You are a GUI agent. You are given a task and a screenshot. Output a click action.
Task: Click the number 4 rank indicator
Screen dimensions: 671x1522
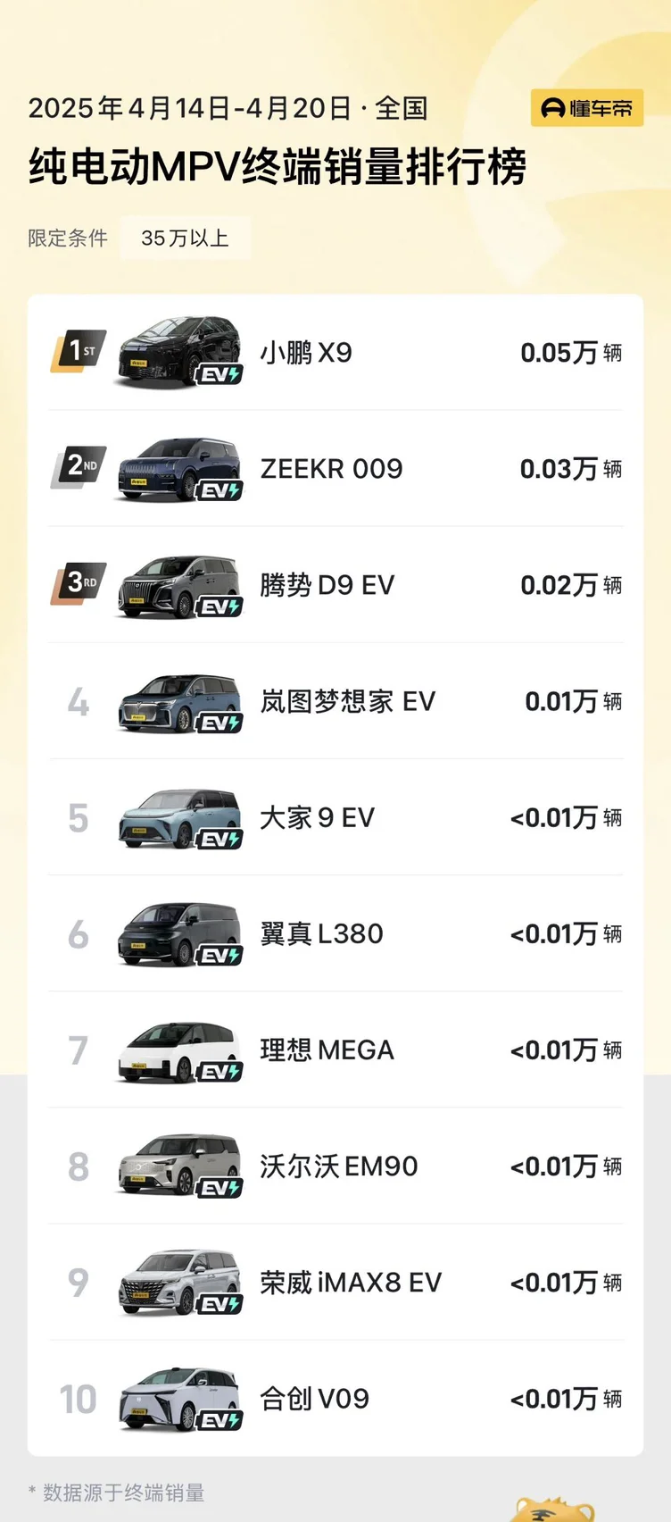pyautogui.click(x=79, y=702)
